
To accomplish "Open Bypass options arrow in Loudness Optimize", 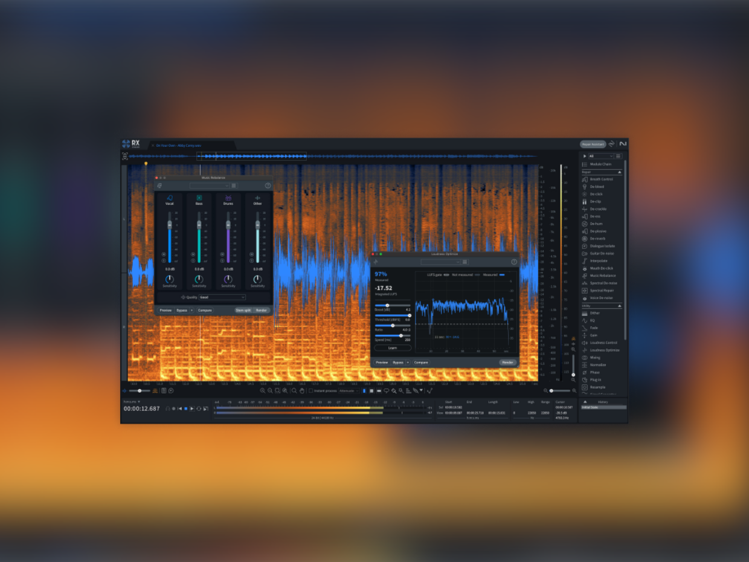I will pyautogui.click(x=408, y=363).
